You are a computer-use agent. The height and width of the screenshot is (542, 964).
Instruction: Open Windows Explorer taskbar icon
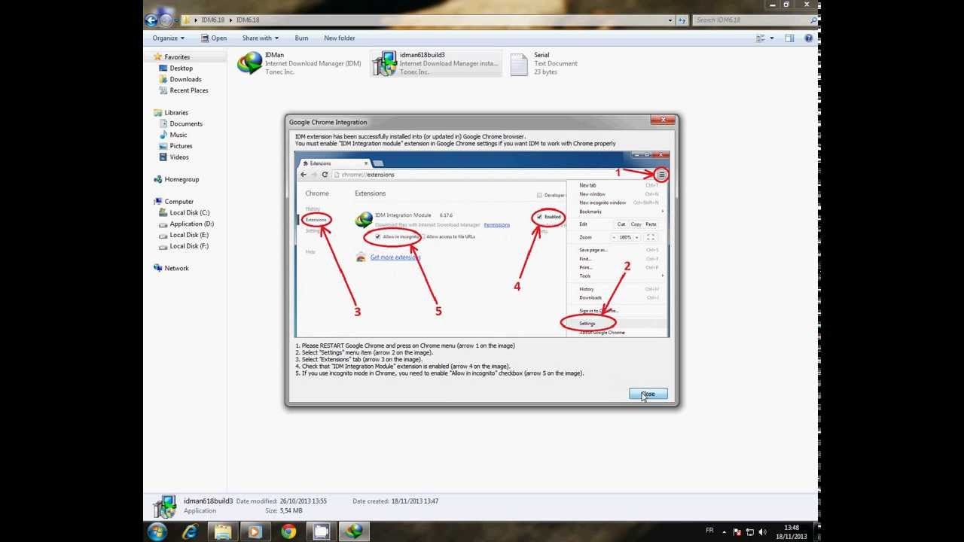coord(223,531)
